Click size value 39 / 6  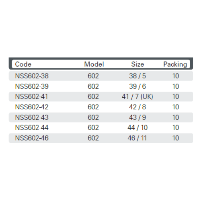137,86
